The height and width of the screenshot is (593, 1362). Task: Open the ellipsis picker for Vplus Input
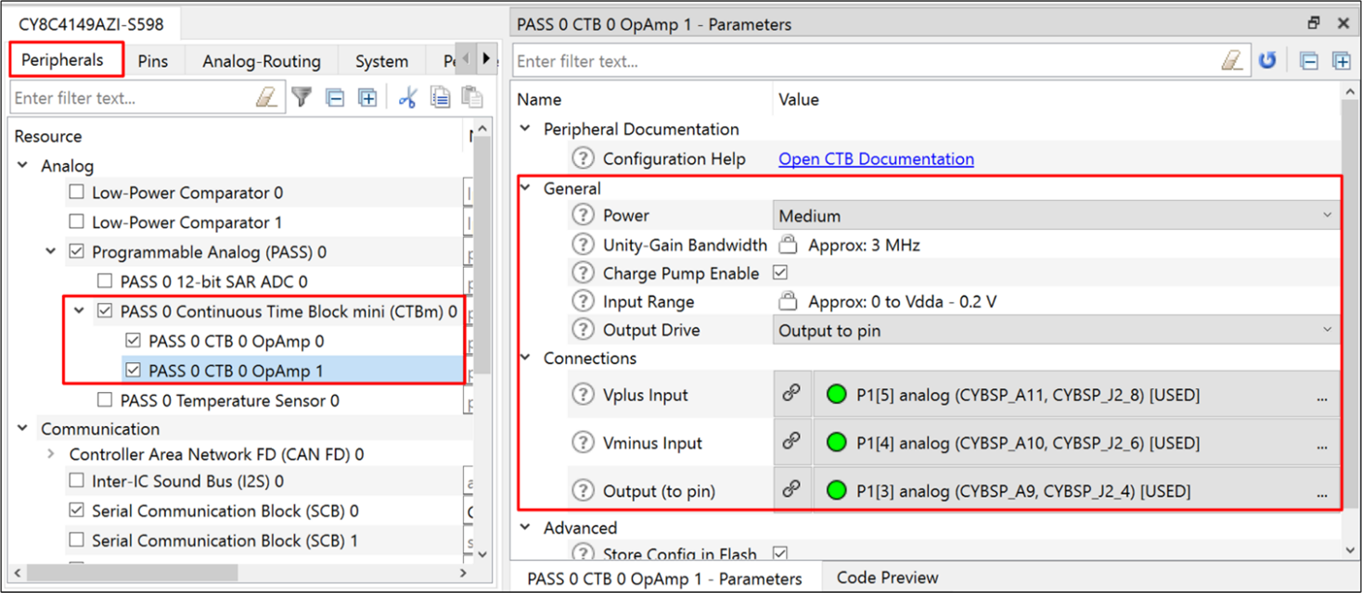[x=1321, y=397]
